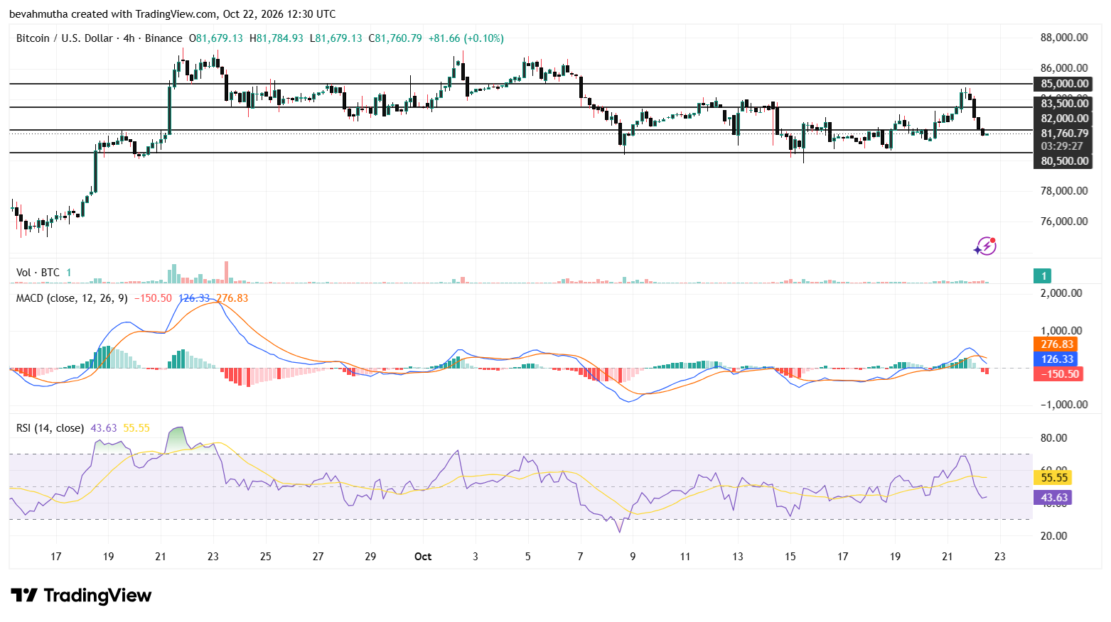Click the red histogram badge −150.50 on axis

click(1058, 374)
